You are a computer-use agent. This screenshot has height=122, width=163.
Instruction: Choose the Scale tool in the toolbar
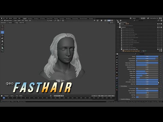(x=2, y=38)
